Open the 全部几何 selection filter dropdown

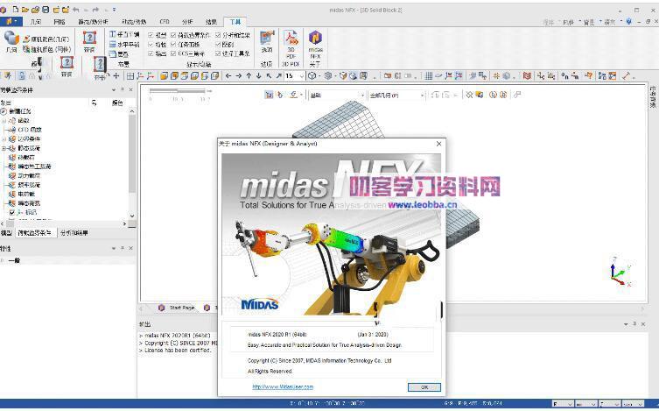pos(422,96)
